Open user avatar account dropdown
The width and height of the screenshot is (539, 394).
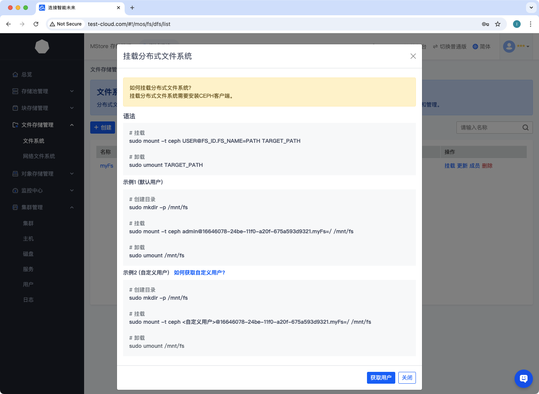click(516, 47)
